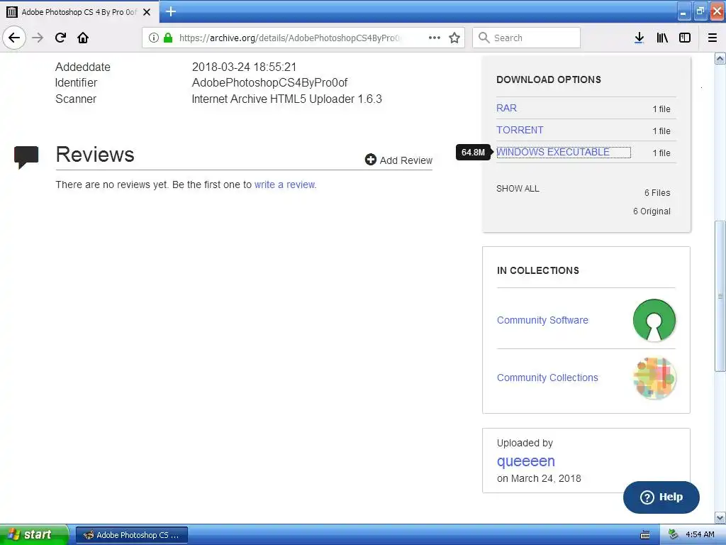Click the Community Software green logo
726x545 pixels.
(654, 320)
